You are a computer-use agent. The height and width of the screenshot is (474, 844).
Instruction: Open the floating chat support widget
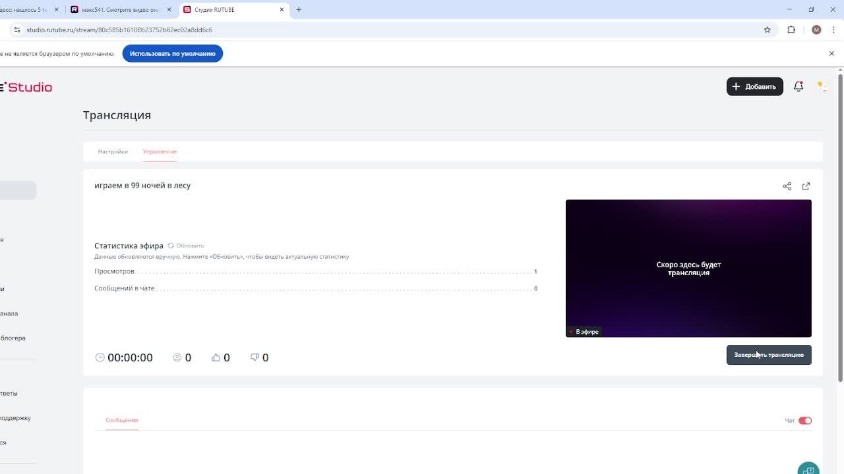[x=808, y=468]
